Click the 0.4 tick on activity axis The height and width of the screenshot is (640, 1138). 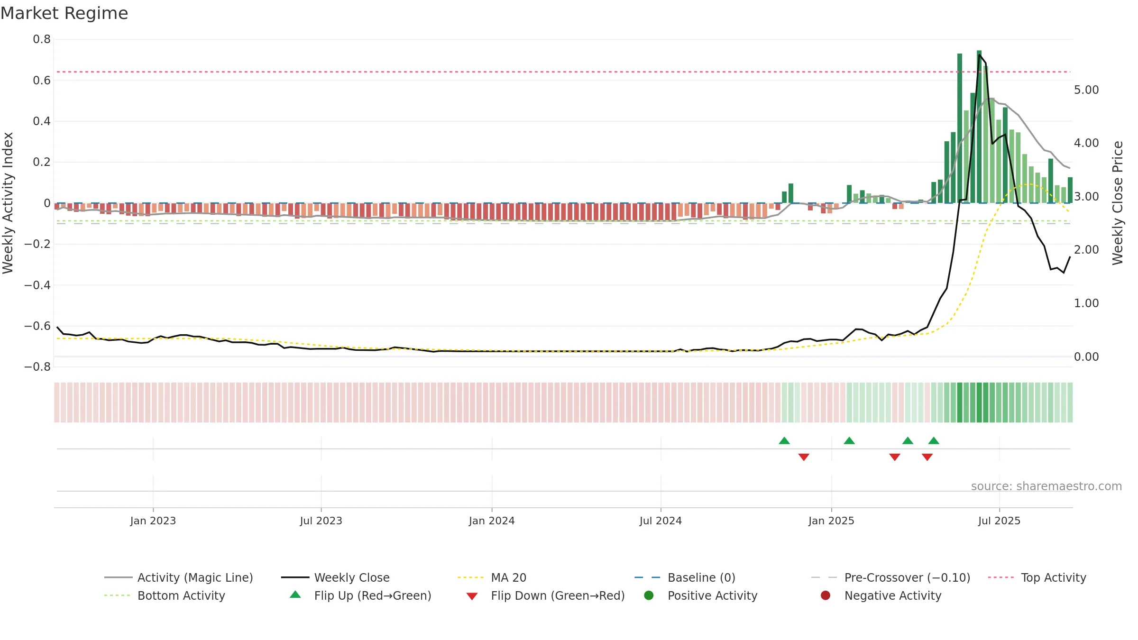click(42, 121)
